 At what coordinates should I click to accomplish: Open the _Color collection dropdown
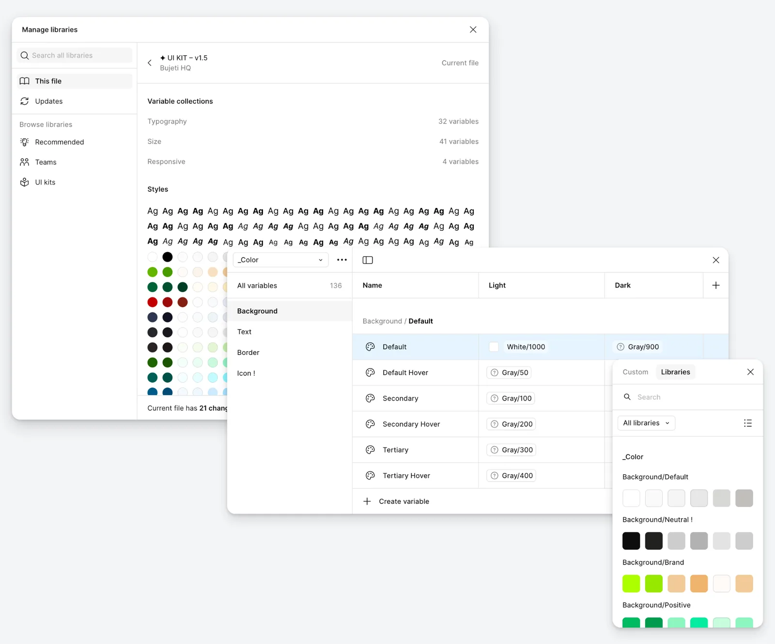point(280,260)
